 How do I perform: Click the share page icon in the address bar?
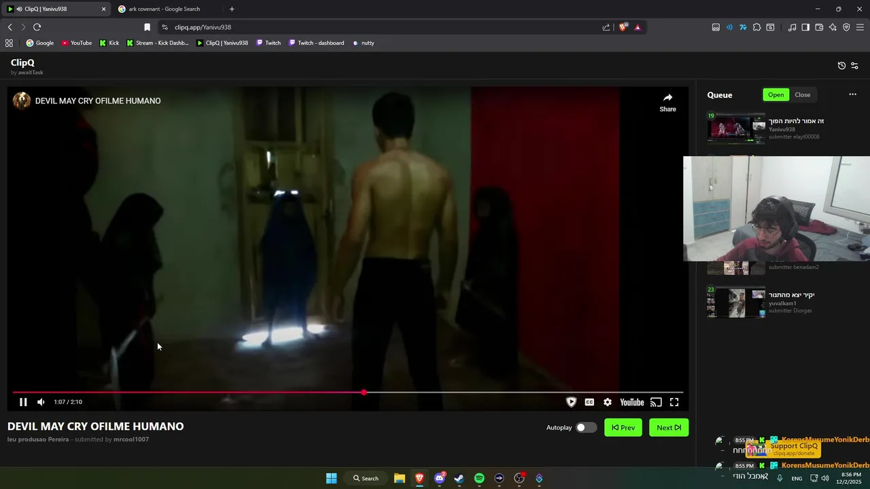click(606, 27)
